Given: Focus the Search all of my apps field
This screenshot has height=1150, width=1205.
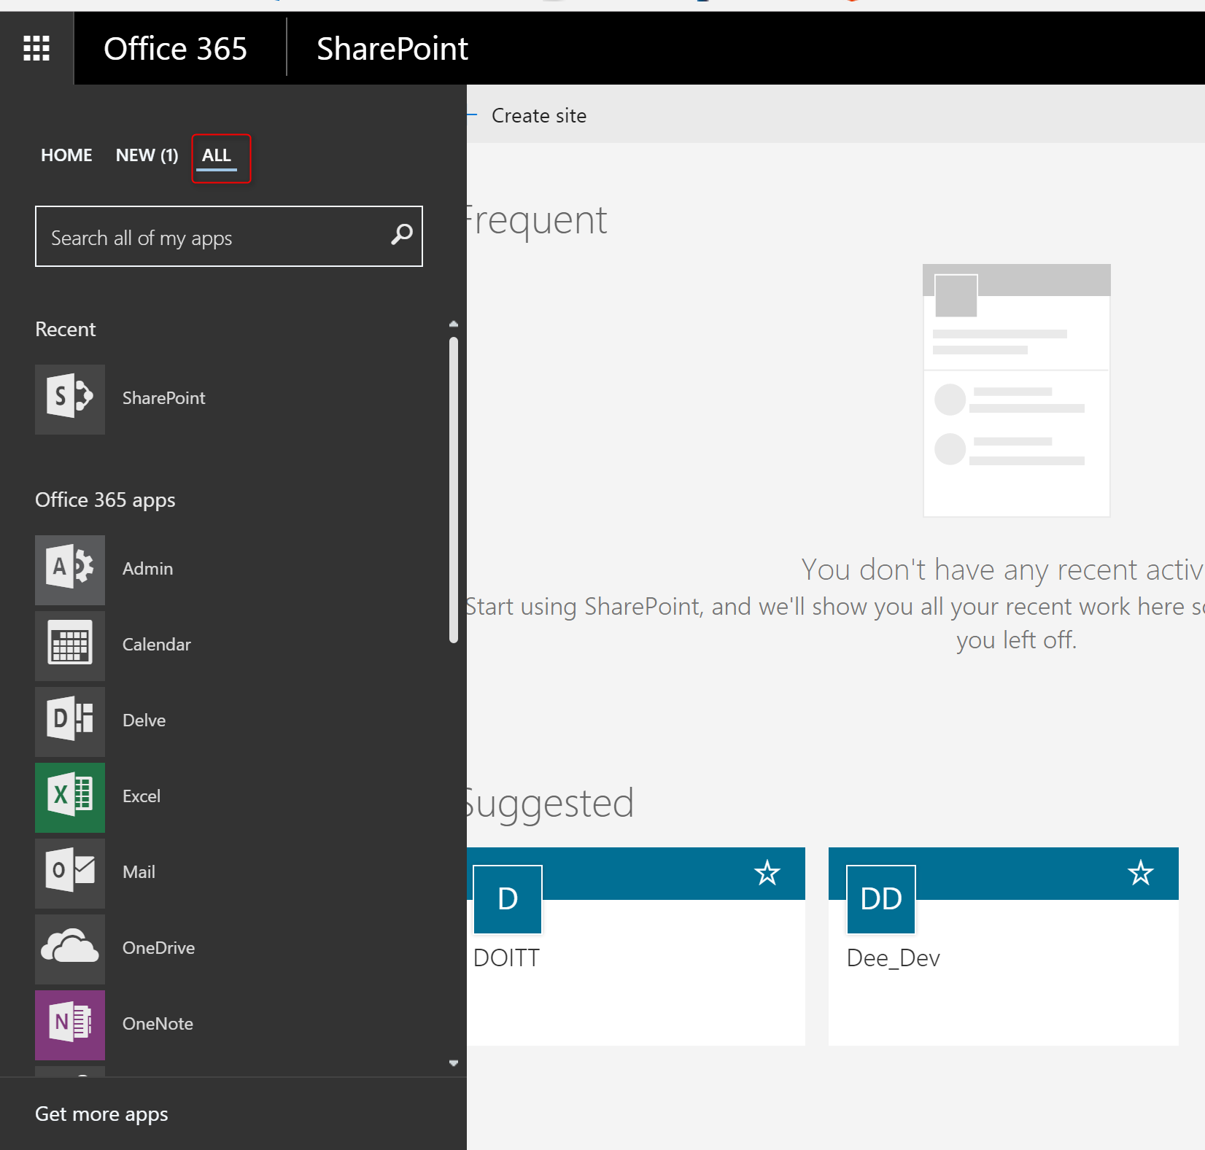Looking at the screenshot, I should 228,236.
